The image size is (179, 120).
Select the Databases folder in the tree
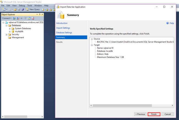pyautogui.click(x=16, y=25)
